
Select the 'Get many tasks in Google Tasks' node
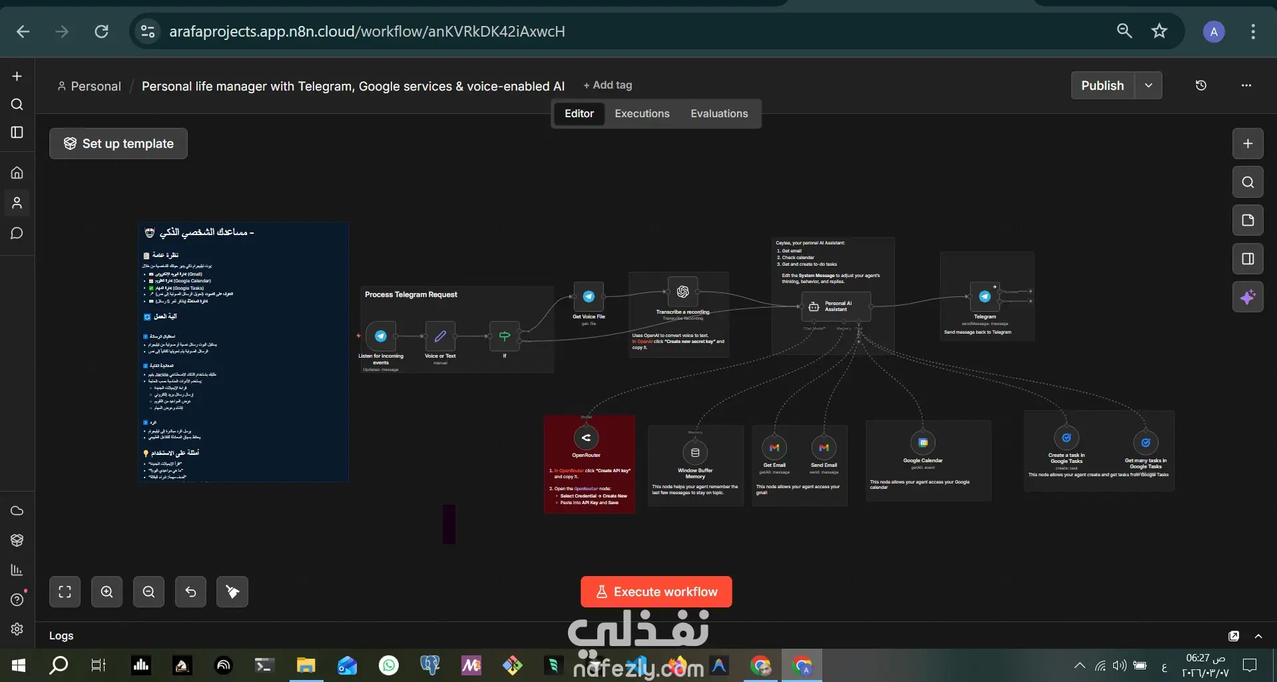1145,442
